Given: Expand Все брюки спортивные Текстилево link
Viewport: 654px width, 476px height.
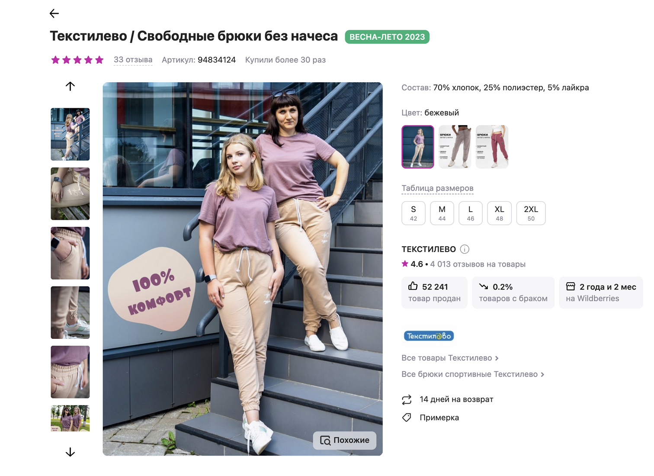Looking at the screenshot, I should (472, 374).
